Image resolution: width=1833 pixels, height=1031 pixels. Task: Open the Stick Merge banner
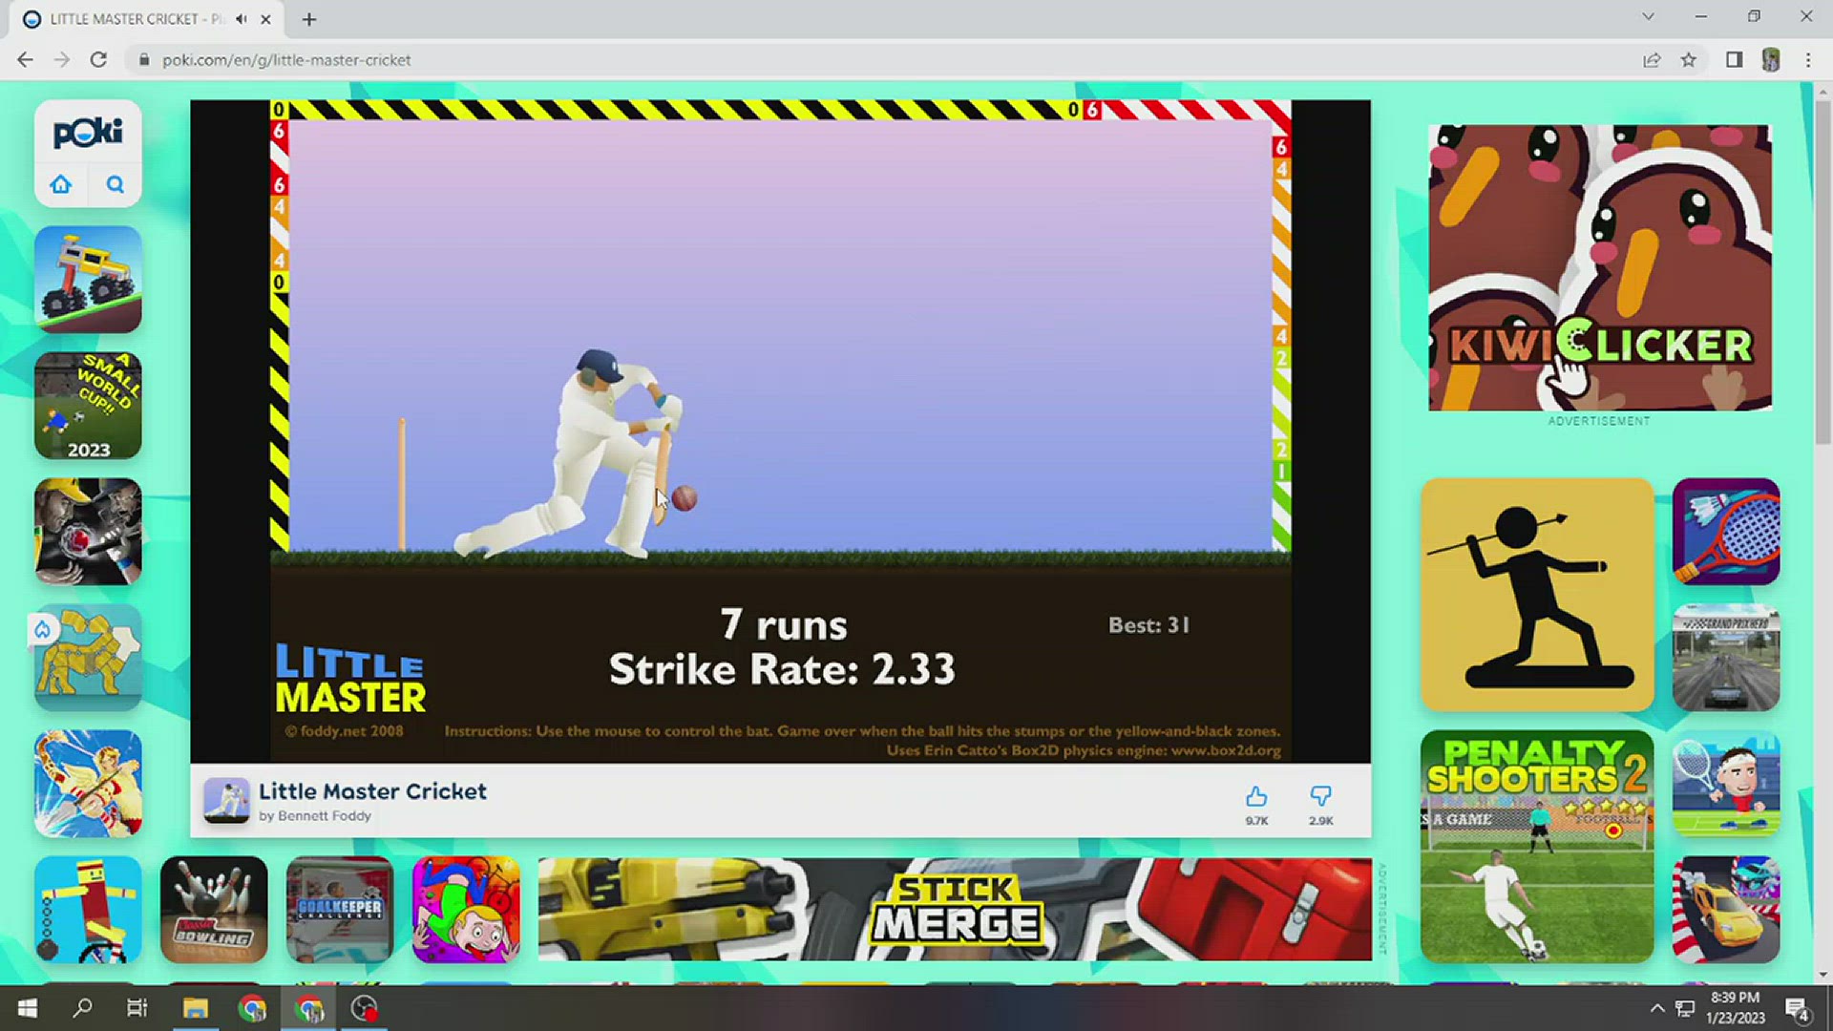(955, 909)
